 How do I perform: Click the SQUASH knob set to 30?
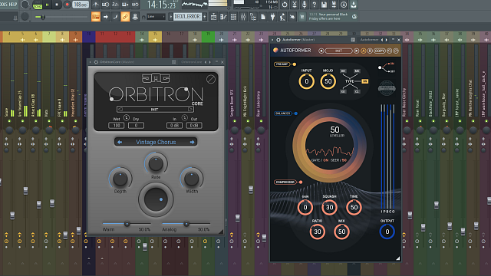click(329, 207)
